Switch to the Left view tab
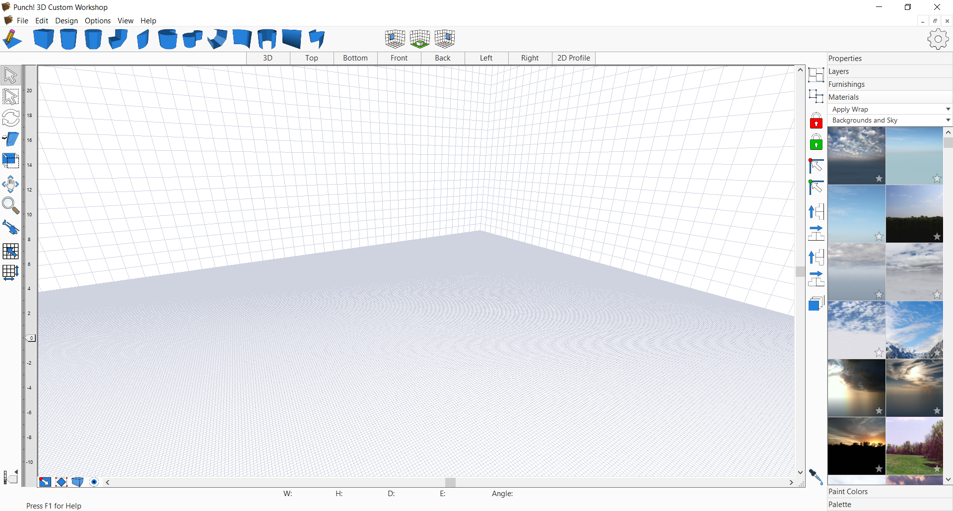This screenshot has height=511, width=953. click(x=486, y=58)
